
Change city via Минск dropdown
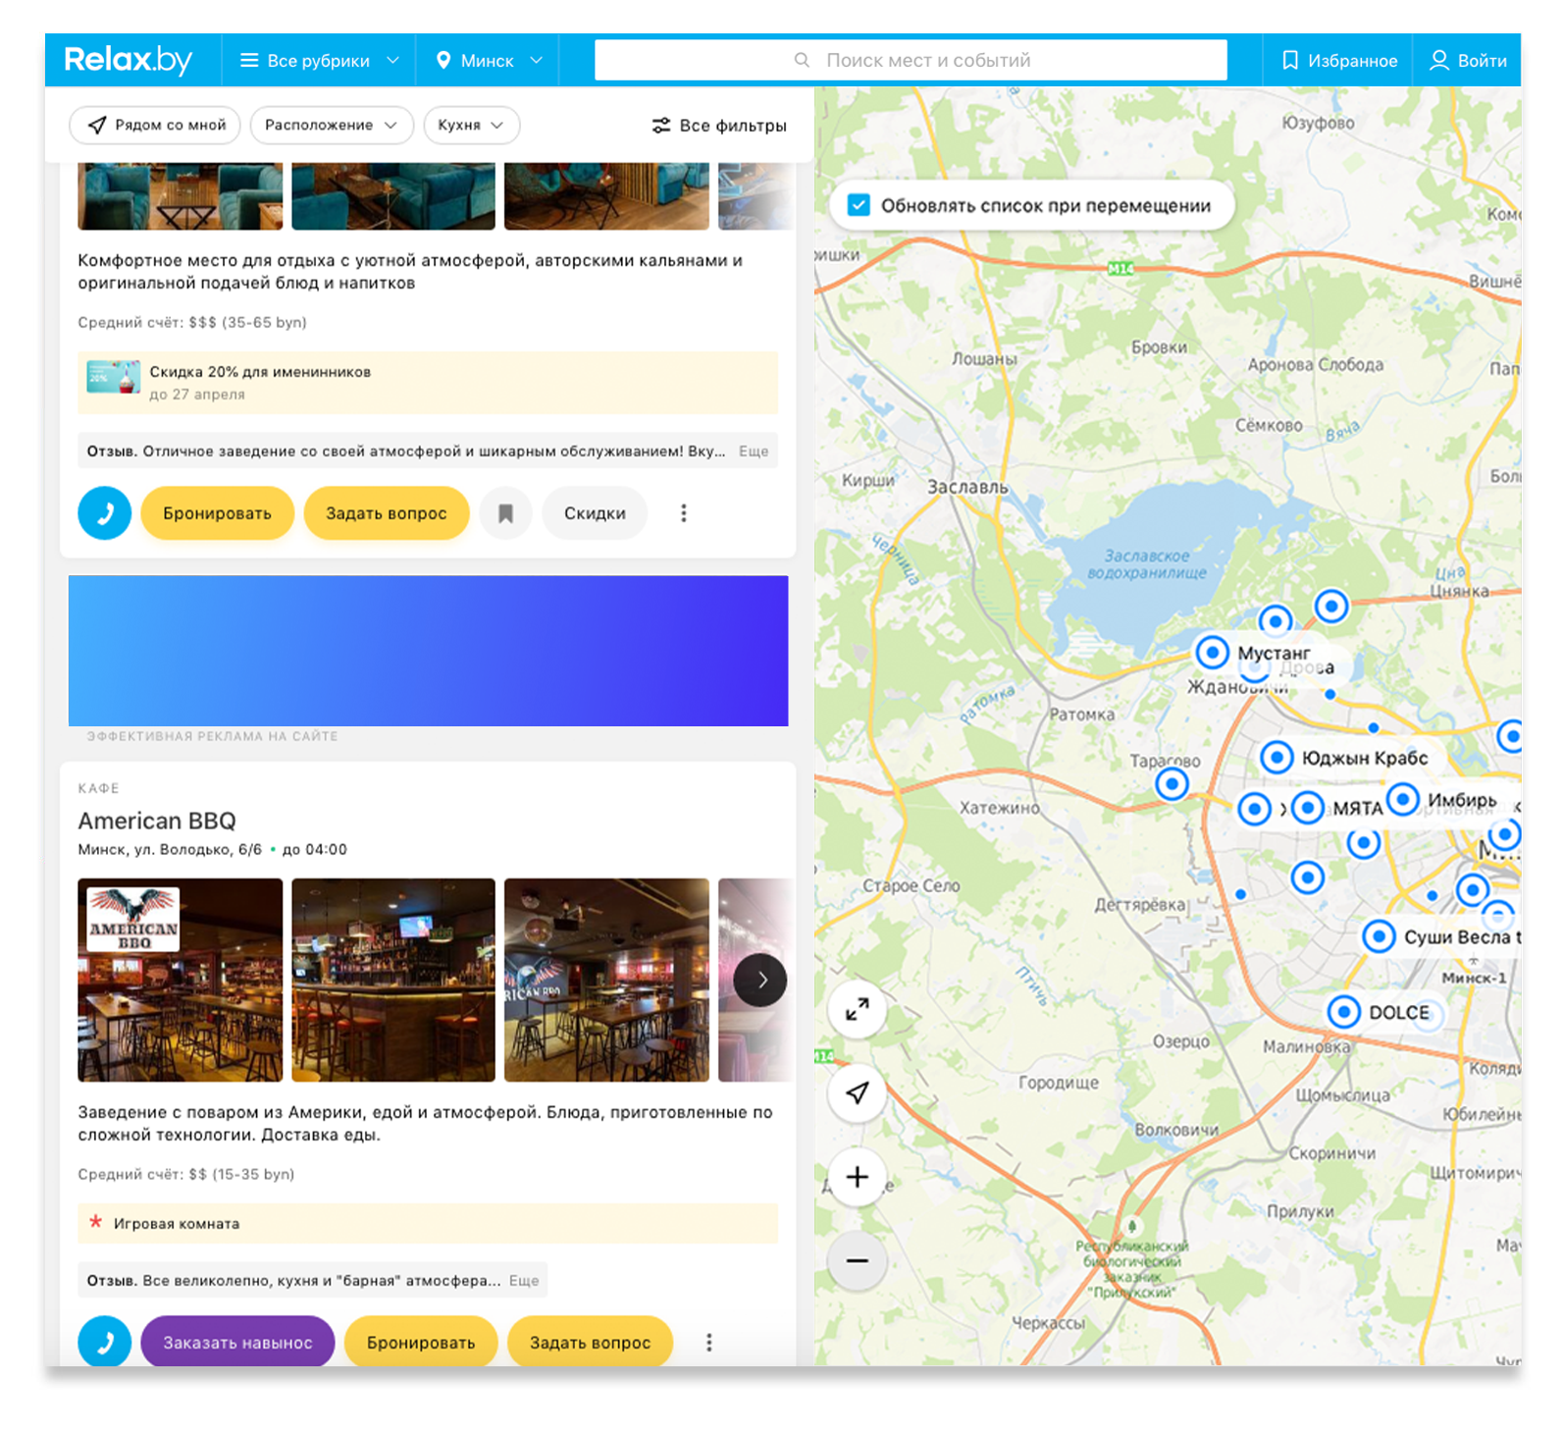488,61
